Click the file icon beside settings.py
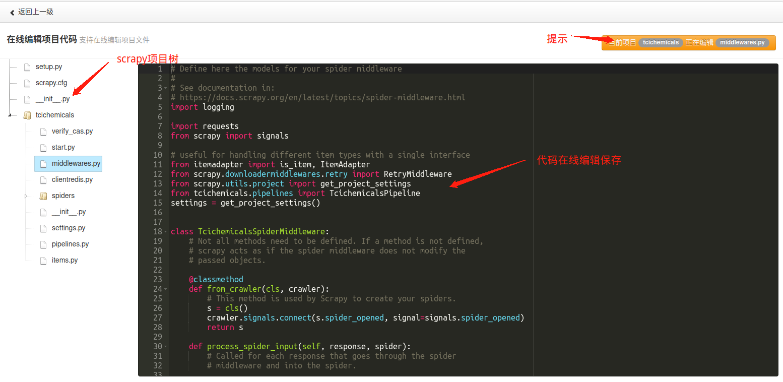The image size is (783, 382). (x=43, y=228)
